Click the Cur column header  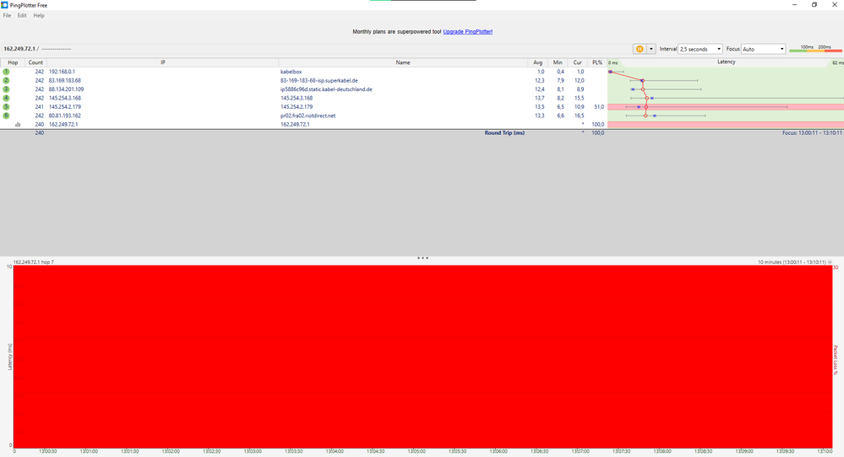coord(578,62)
